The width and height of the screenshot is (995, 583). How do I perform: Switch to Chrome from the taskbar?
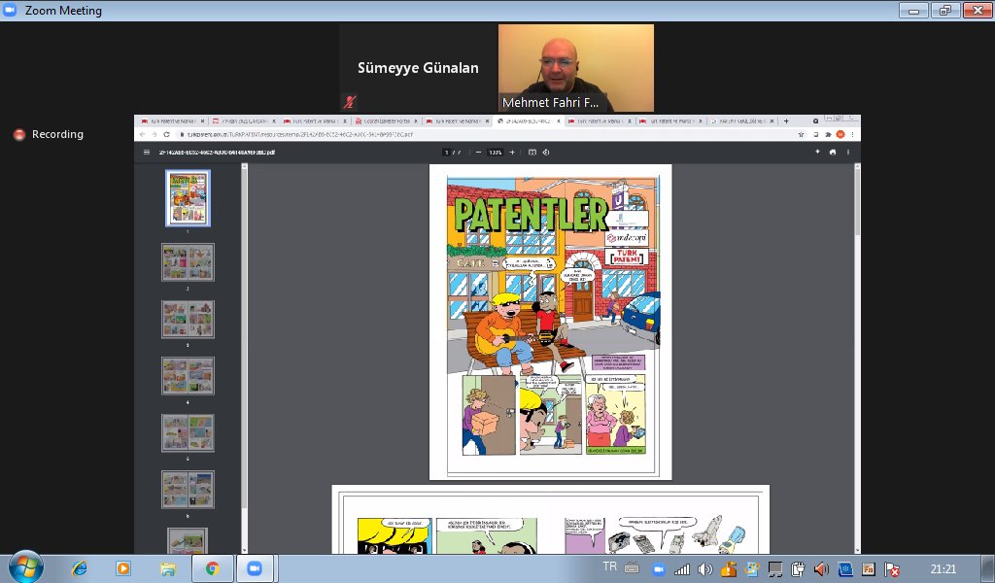coord(212,568)
